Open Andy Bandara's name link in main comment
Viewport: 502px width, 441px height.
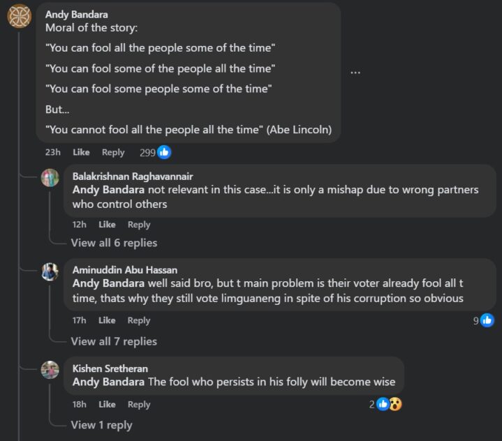click(x=77, y=14)
